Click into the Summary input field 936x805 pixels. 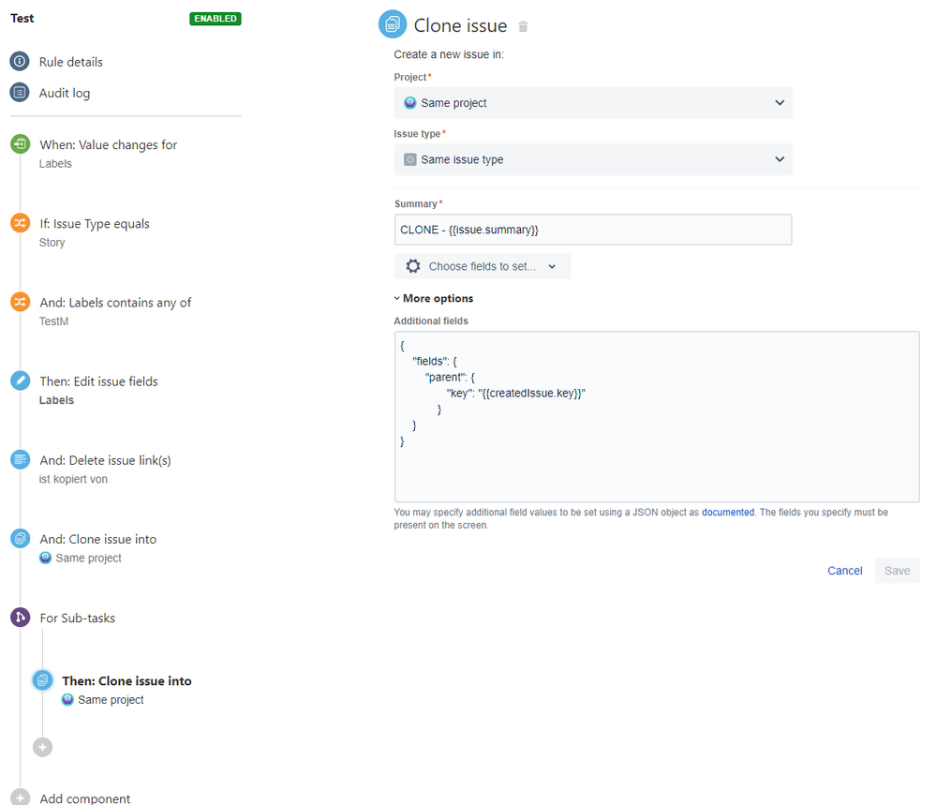click(593, 230)
